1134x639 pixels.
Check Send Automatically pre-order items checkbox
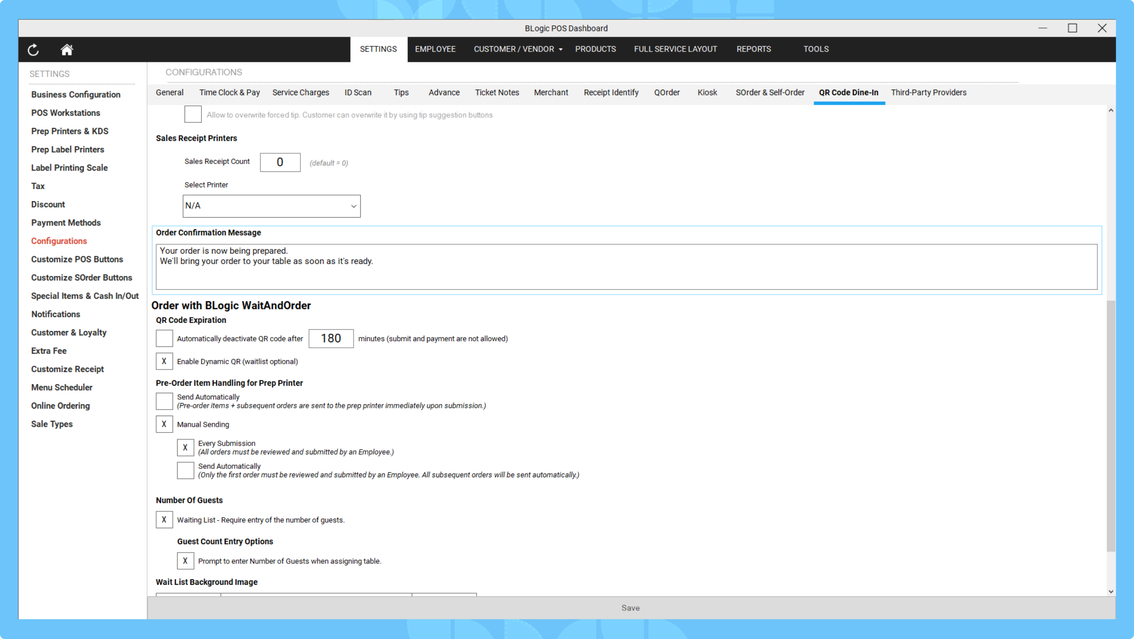click(x=164, y=401)
